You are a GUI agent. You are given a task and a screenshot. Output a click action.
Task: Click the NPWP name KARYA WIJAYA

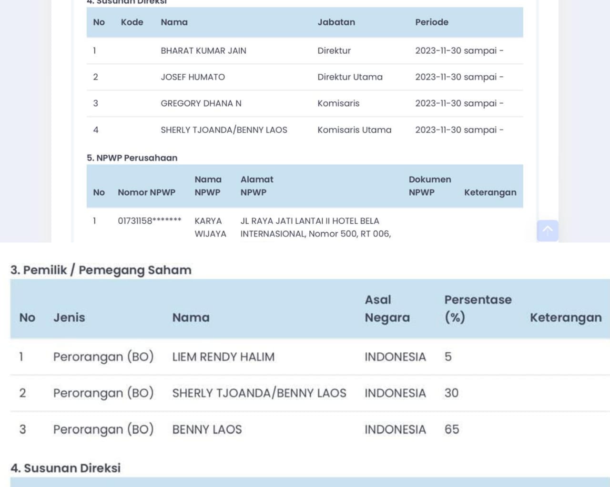[x=210, y=227]
